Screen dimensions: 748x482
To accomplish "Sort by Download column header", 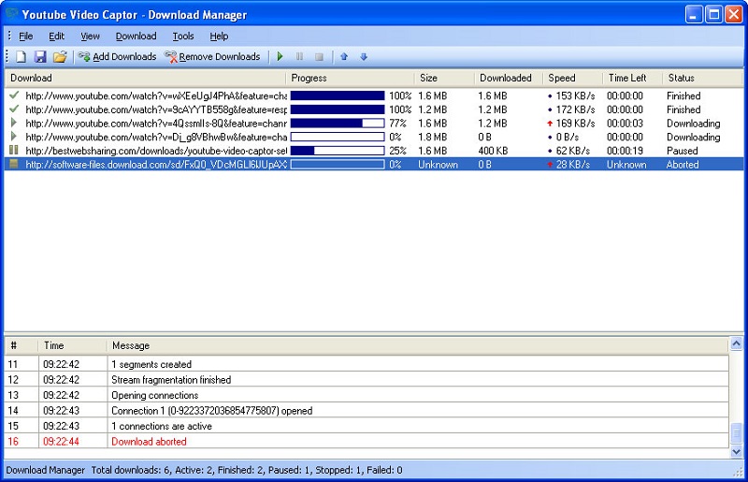I will click(x=145, y=78).
